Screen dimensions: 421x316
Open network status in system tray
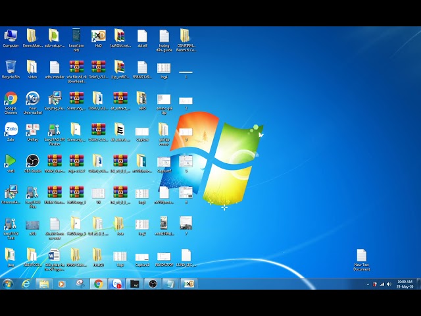point(382,284)
